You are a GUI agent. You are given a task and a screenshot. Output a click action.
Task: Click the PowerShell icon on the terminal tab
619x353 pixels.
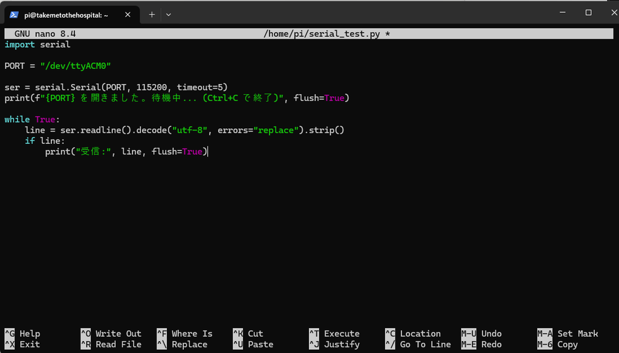[15, 15]
